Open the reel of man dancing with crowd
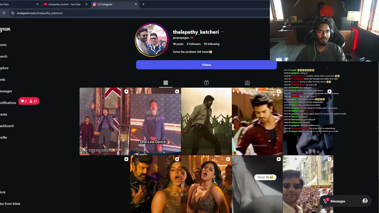379x213 pixels. pos(206,121)
